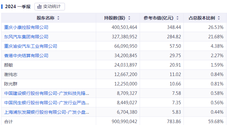The width and height of the screenshot is (227, 125).
Task: Open 重庆小康控股有限公司 shareholder link
Action: pyautogui.click(x=26, y=27)
